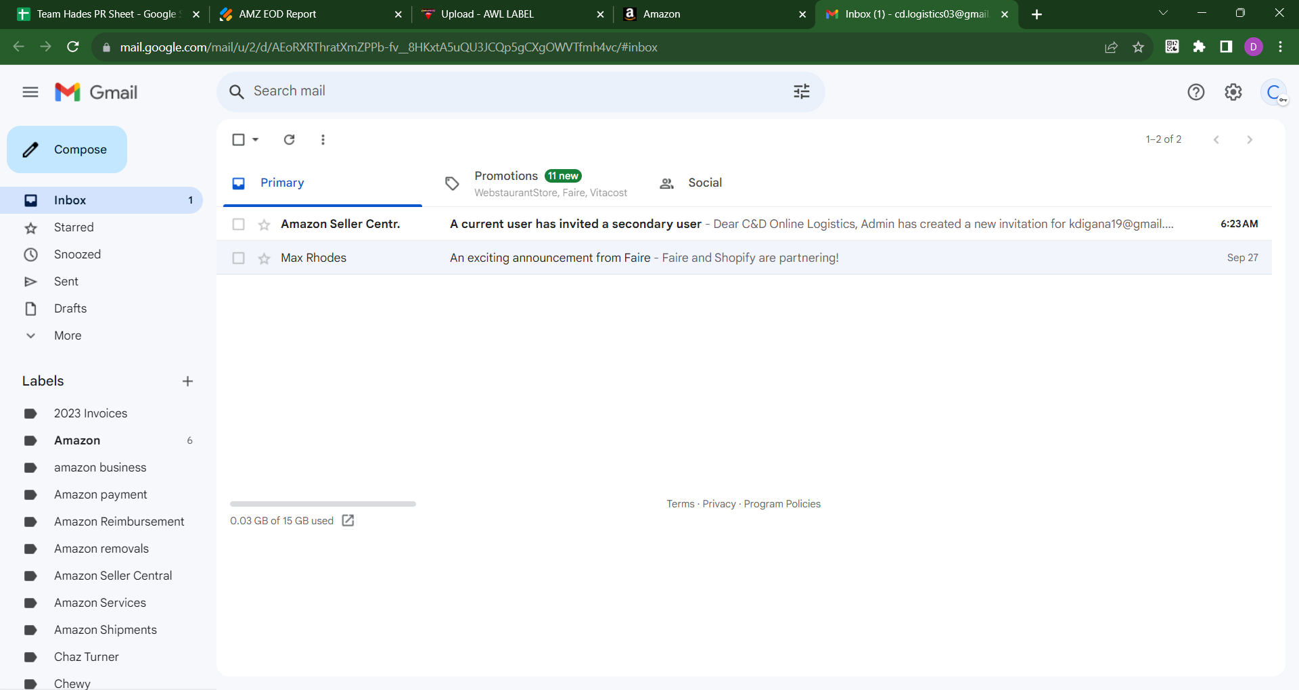Open the Gmail main menu hamburger icon
Viewport: 1299px width, 690px height.
[x=30, y=92]
